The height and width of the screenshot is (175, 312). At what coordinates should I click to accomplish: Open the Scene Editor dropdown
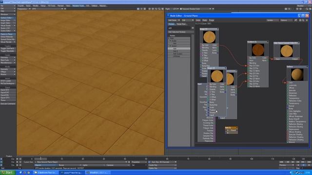coord(8,31)
